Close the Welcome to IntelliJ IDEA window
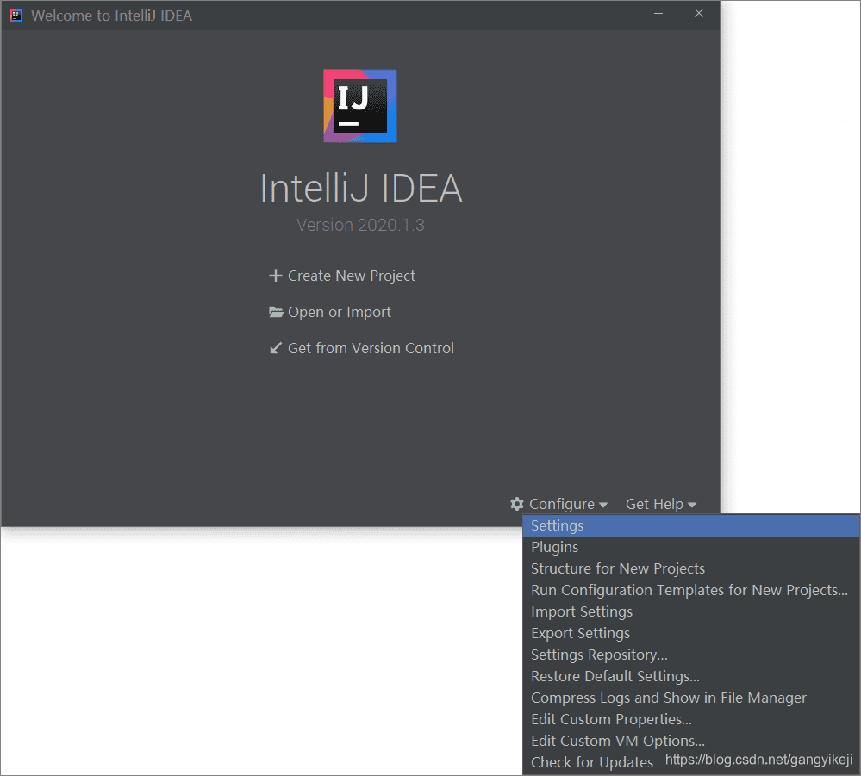 (698, 14)
